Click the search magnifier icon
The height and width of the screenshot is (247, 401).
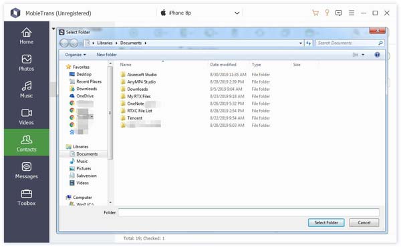[x=380, y=43]
